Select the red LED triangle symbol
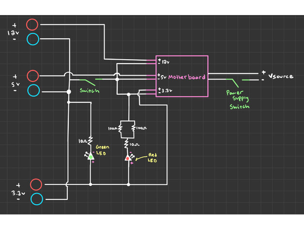This screenshot has width=304, height=229. pyautogui.click(x=128, y=157)
